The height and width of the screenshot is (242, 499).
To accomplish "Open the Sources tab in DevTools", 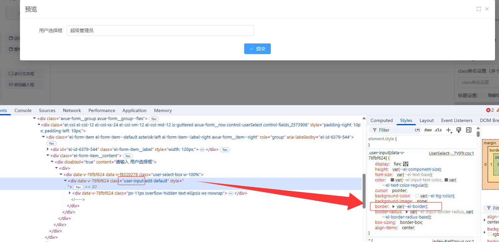I will coord(47,110).
